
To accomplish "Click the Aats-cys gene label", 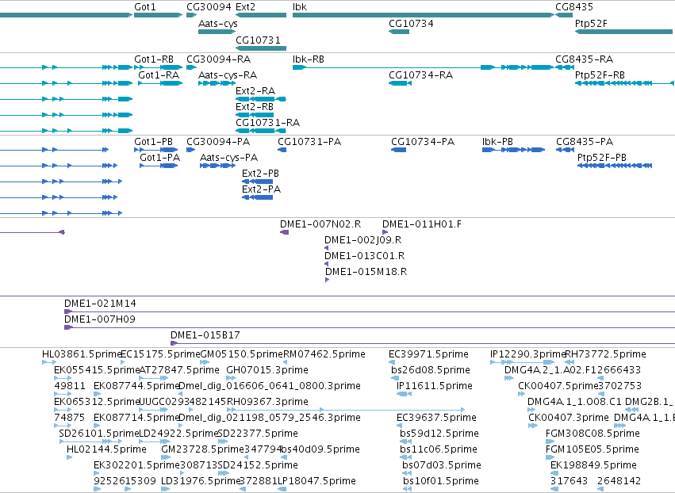I will (x=218, y=24).
